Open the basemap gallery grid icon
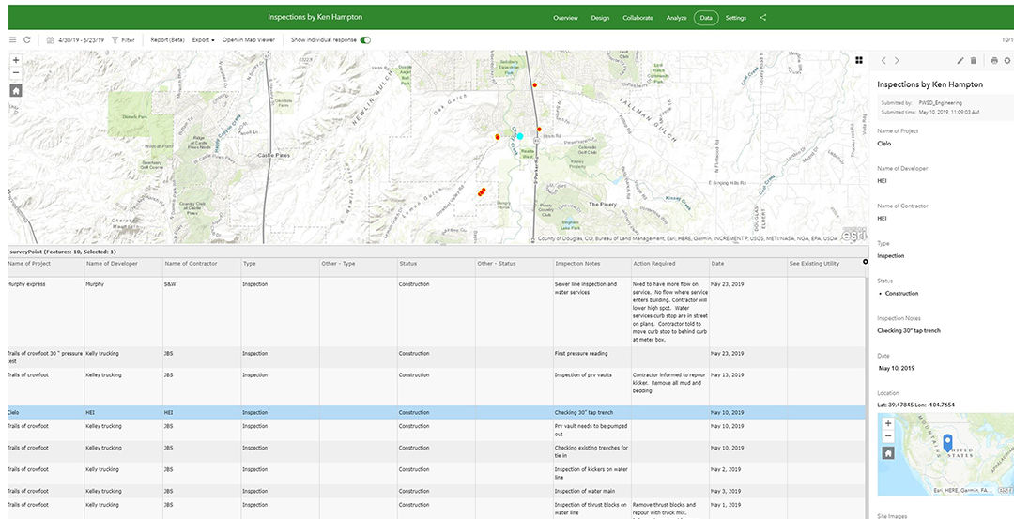The image size is (1014, 519). [x=859, y=60]
